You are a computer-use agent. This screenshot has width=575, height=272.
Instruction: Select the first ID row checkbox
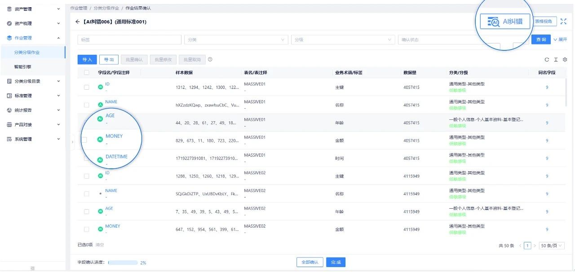tap(86, 87)
